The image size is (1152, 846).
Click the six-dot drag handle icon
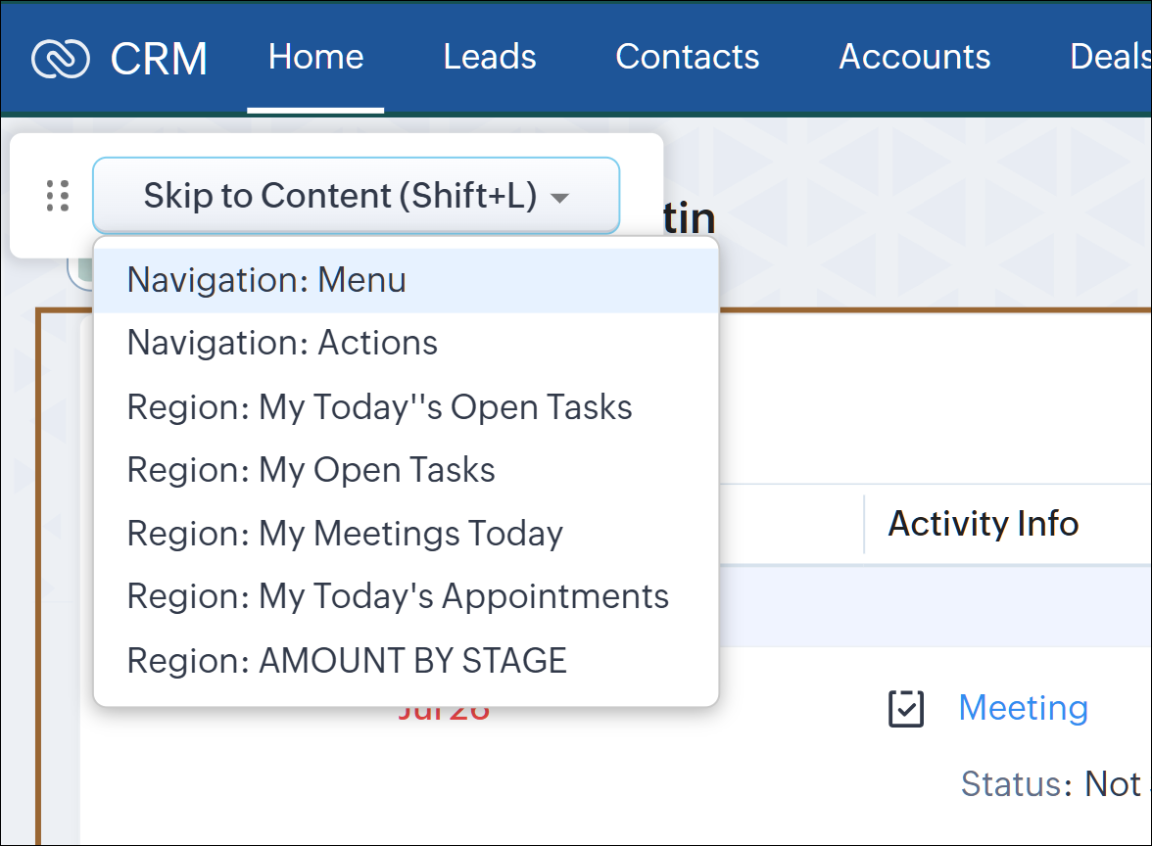58,196
